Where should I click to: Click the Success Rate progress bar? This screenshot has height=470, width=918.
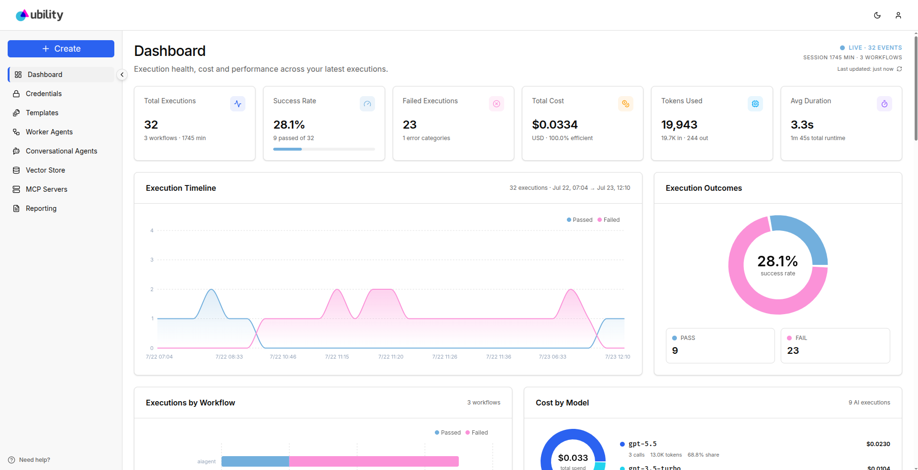coord(324,149)
